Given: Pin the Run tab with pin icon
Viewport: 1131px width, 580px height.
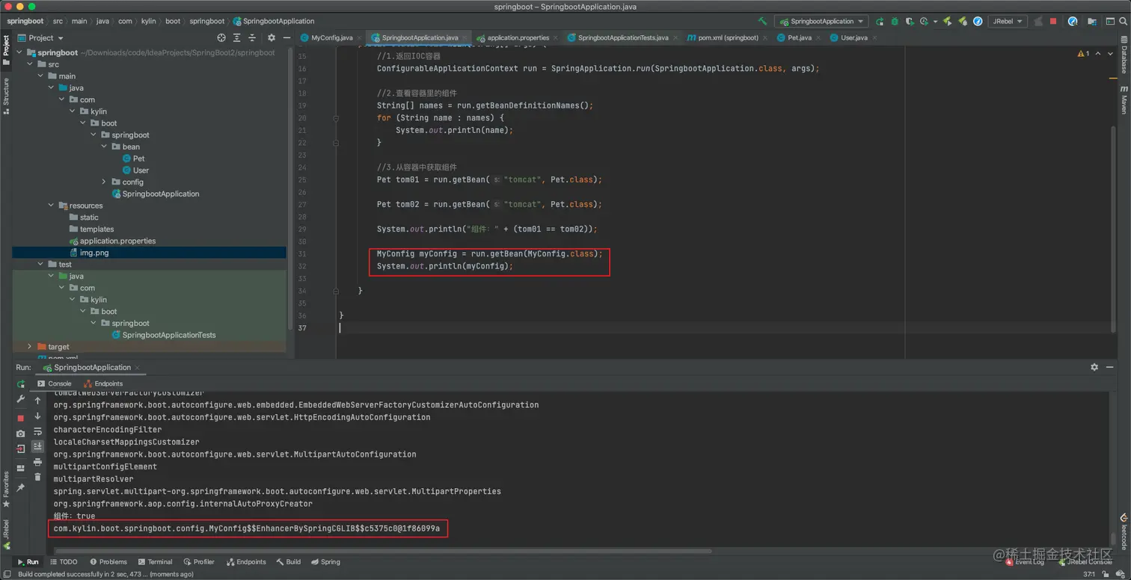Looking at the screenshot, I should tap(21, 487).
